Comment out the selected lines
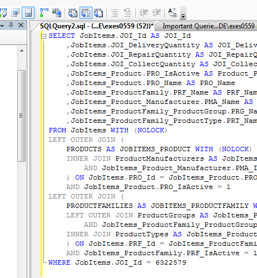Viewport: 257px width, 278px height. click(x=115, y=13)
